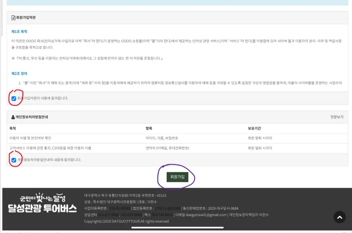This screenshot has width=352, height=233.
Task: Click the 달성관광 투어버스 footer logo
Action: pyautogui.click(x=42, y=203)
